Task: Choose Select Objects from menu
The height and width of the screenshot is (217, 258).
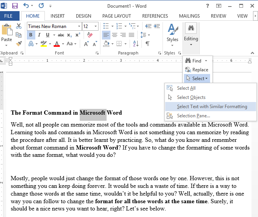Action: pos(210,97)
